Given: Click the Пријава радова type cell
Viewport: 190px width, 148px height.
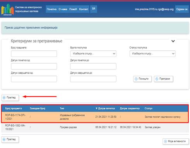Looking at the screenshot, I should 68,127.
